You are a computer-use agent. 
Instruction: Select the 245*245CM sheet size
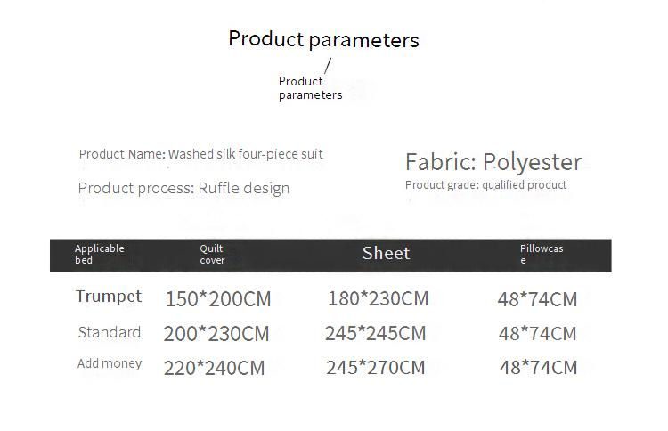pos(375,334)
